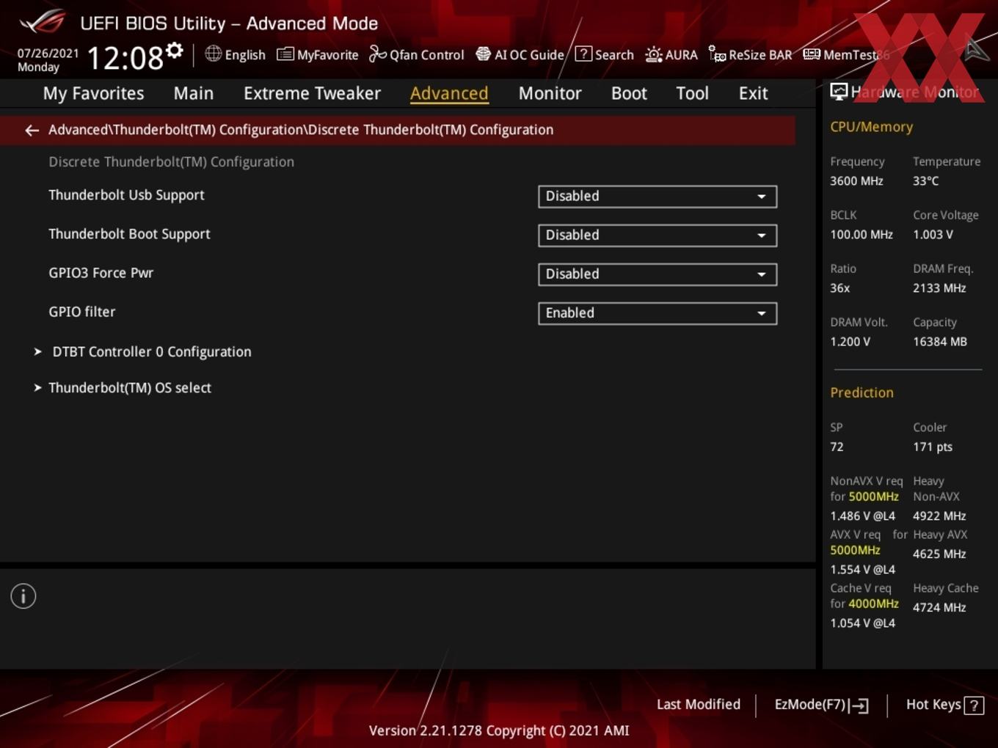Click 1.486 V @L4 value

[x=862, y=516]
